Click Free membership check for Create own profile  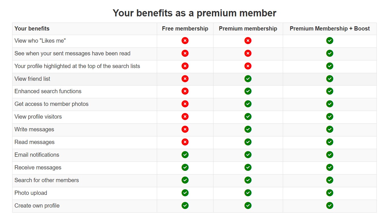coord(185,206)
